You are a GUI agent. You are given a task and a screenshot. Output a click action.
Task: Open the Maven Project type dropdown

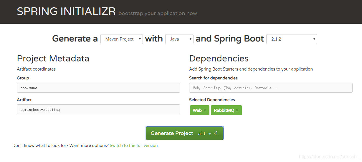122,39
